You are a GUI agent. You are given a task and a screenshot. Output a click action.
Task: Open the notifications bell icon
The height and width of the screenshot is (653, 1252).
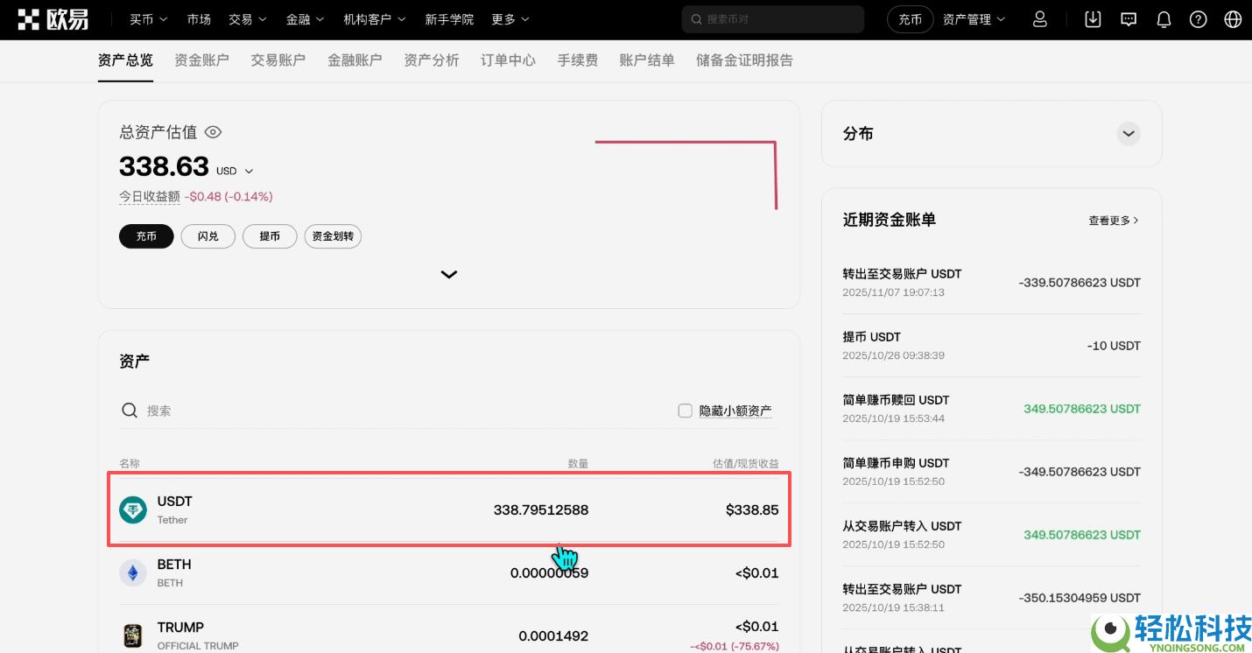pyautogui.click(x=1164, y=18)
